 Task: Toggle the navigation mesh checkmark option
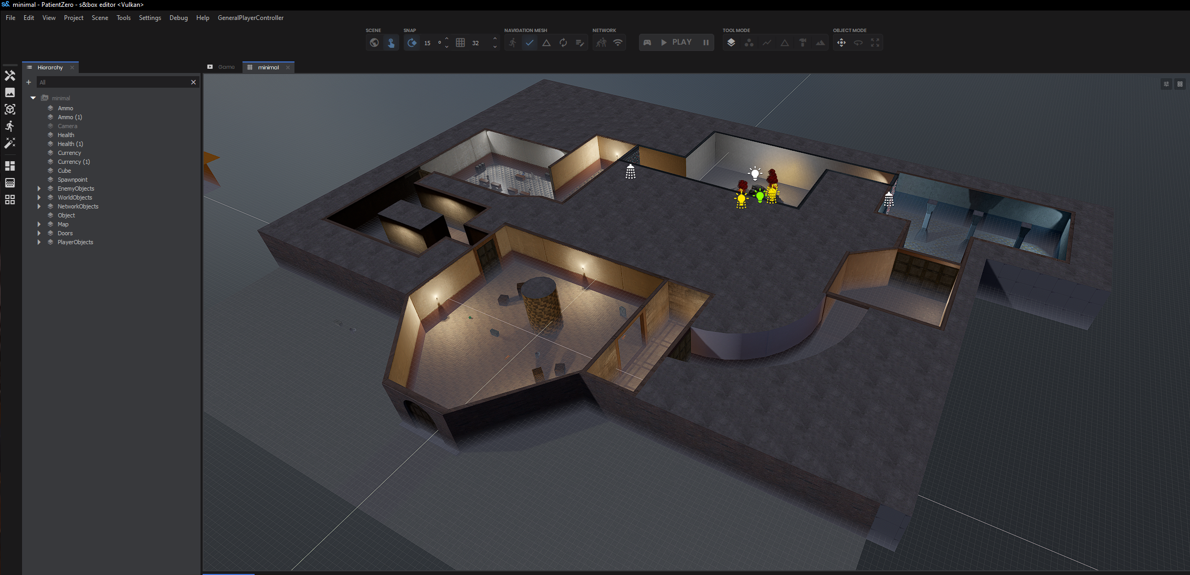530,43
